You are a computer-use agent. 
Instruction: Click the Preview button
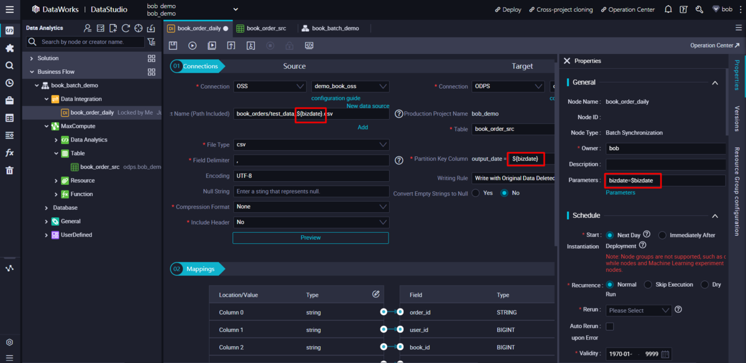(x=311, y=238)
